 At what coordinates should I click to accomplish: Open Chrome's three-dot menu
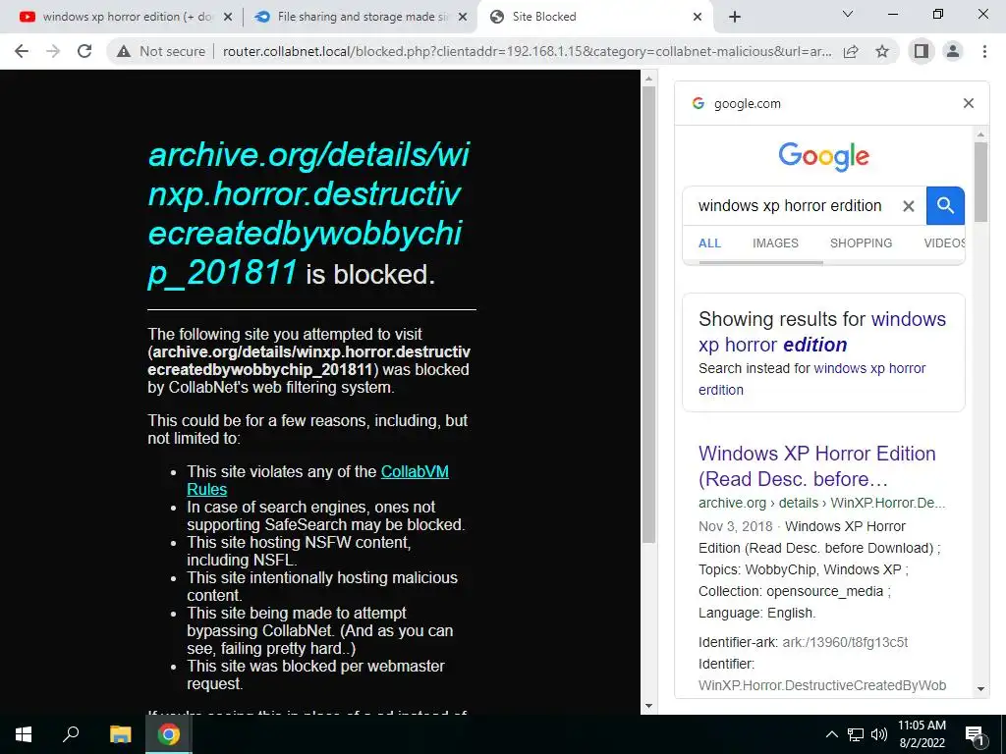(984, 51)
